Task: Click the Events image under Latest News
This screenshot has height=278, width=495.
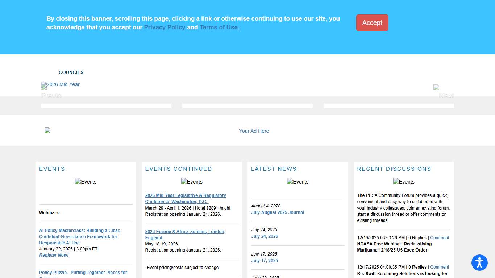Action: (298, 182)
